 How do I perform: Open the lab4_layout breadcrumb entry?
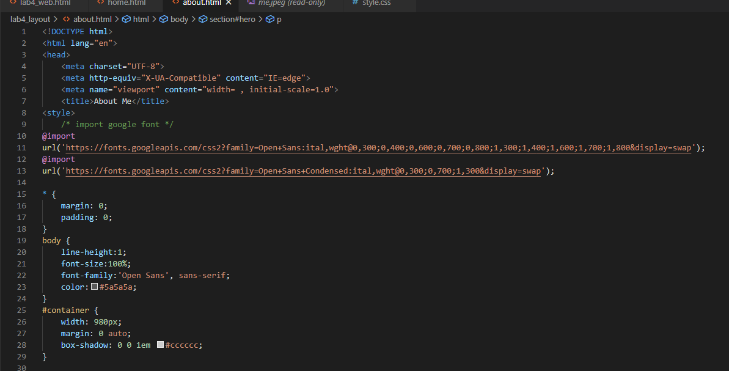pos(30,19)
